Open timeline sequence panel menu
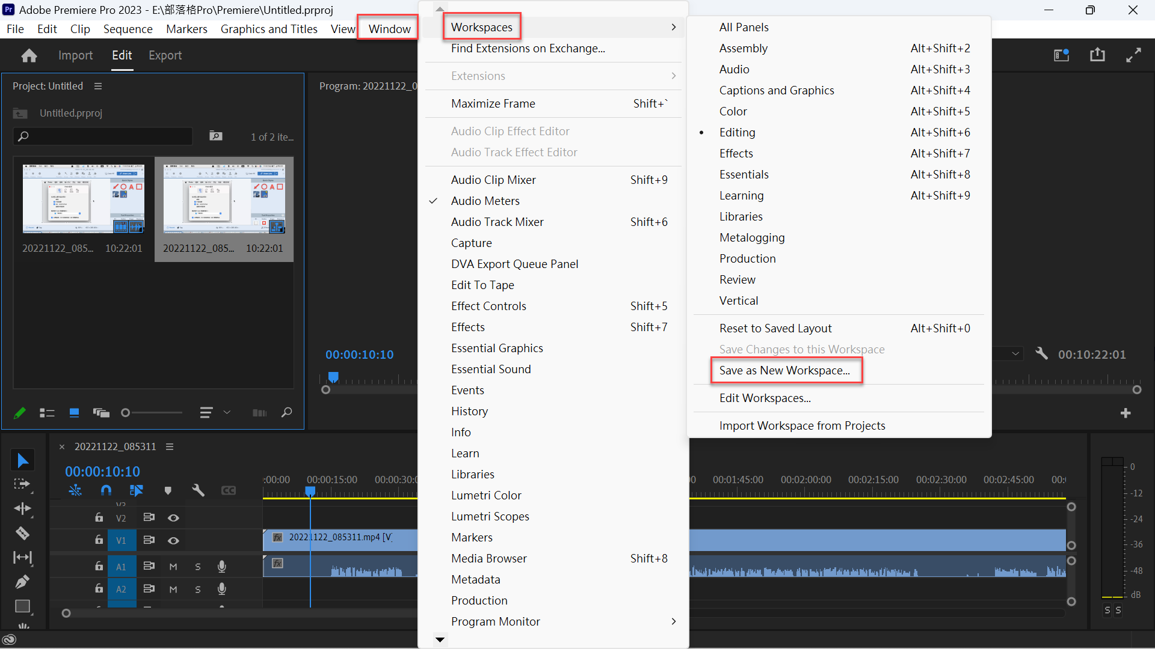 (x=170, y=446)
